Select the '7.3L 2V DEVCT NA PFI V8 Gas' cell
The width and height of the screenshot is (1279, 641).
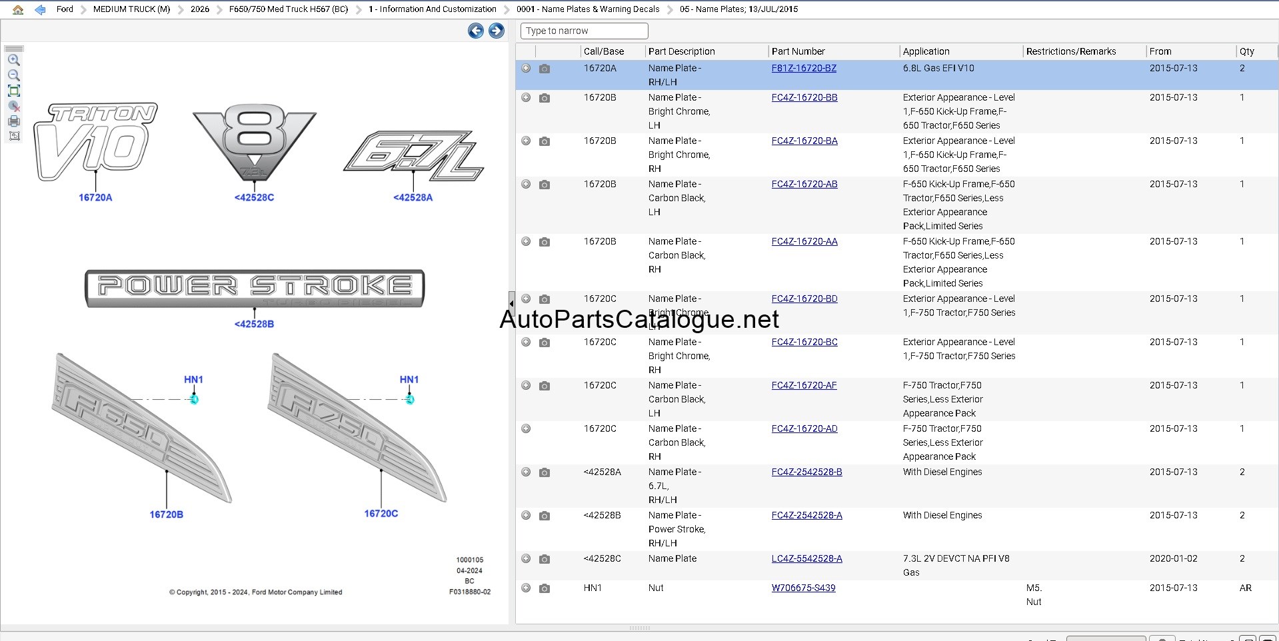(x=956, y=566)
